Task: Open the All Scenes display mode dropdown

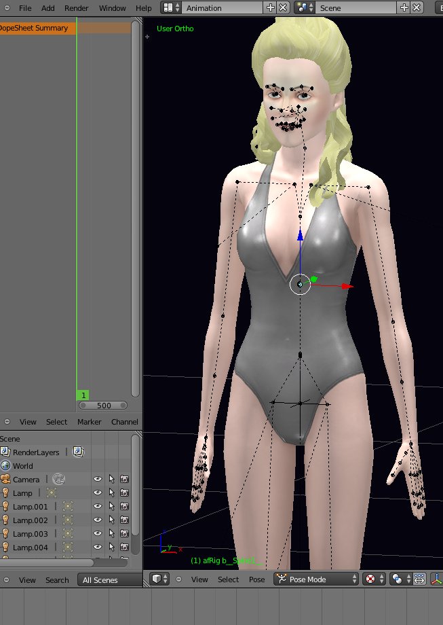Action: click(110, 580)
